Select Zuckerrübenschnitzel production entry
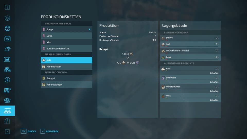This screenshot has width=247, height=139. tap(66, 49)
